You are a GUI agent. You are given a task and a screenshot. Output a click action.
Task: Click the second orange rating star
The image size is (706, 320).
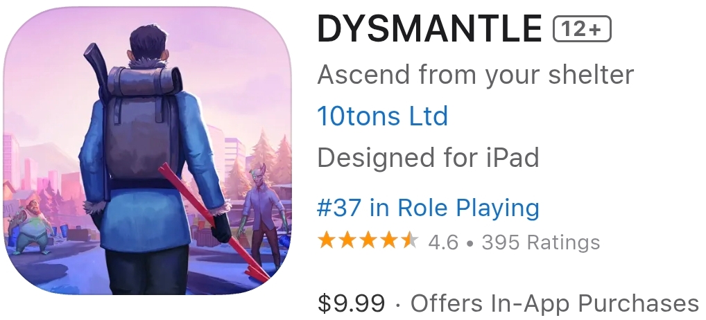[347, 241]
